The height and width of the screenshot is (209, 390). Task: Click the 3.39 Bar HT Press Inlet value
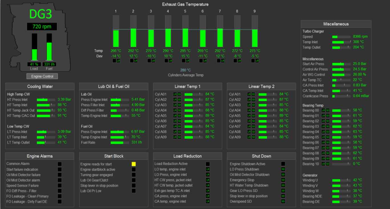(64, 100)
